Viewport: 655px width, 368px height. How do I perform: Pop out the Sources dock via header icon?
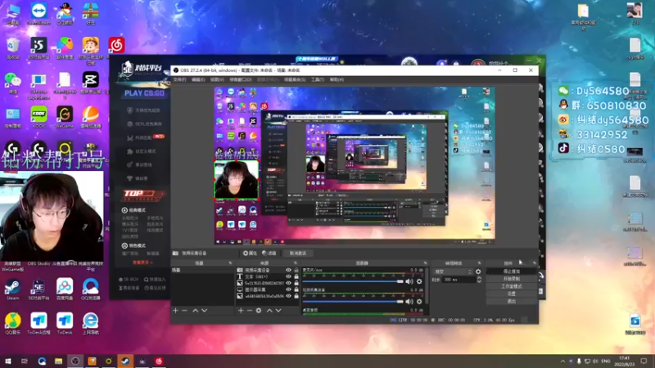pos(296,263)
